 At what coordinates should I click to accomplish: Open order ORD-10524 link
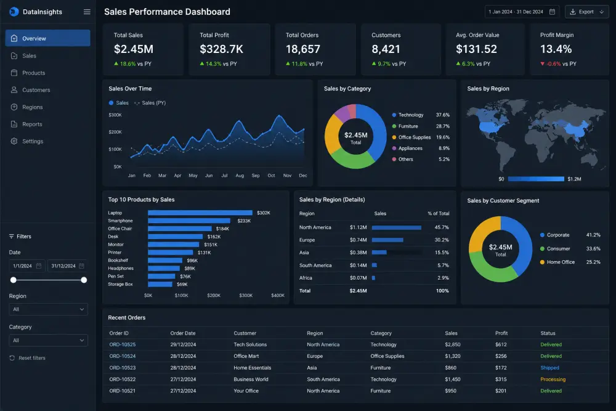[122, 356]
